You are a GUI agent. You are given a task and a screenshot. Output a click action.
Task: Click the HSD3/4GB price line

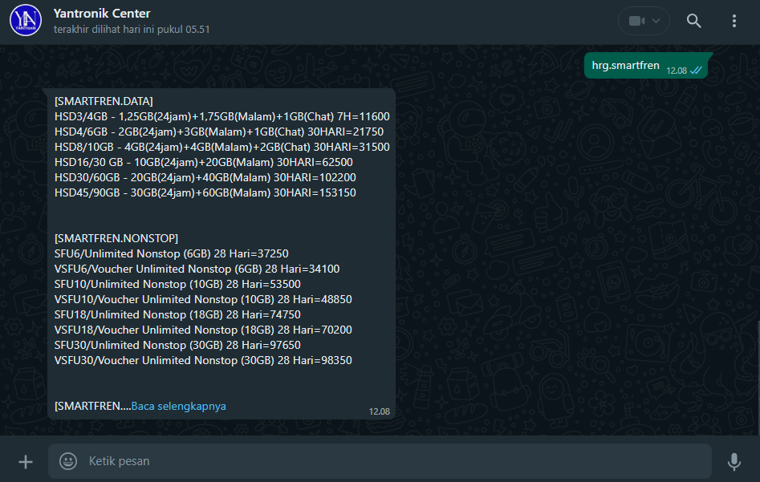tap(221, 116)
